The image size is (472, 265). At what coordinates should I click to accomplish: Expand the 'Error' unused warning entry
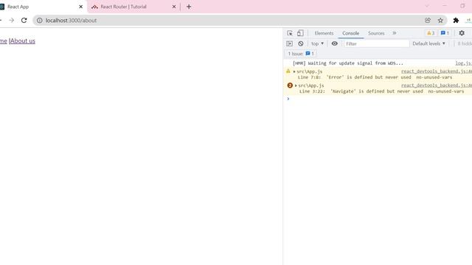pos(294,71)
